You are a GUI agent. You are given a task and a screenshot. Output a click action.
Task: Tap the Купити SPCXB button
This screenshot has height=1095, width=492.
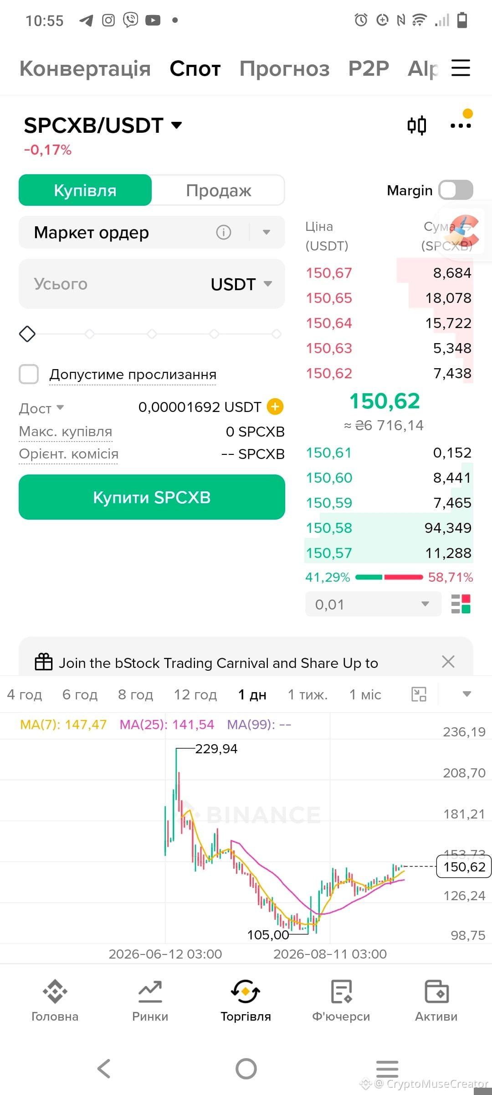152,497
